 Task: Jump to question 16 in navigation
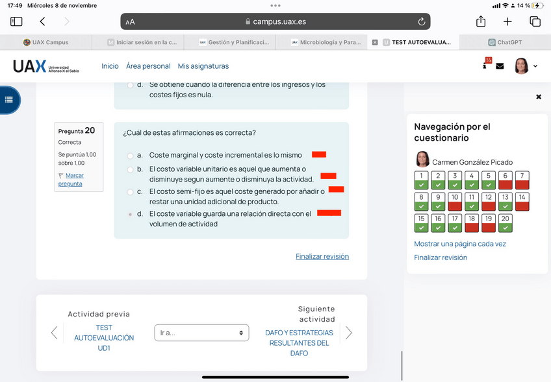[438, 223]
